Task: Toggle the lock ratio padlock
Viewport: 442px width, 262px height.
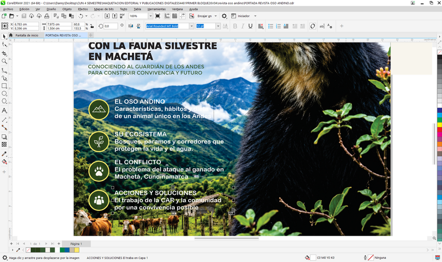Action: tap(92, 26)
